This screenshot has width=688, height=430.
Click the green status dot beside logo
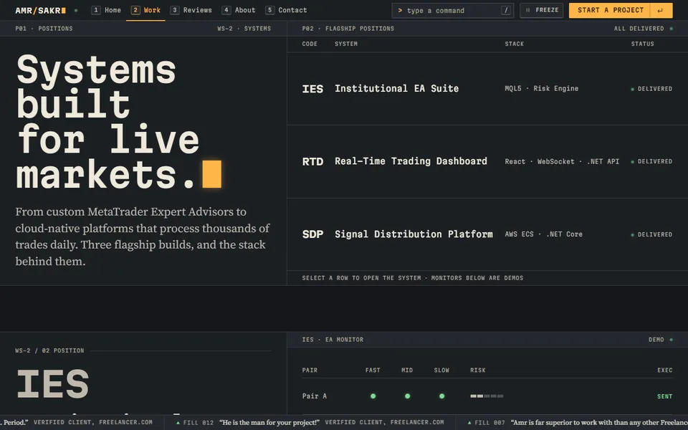(x=76, y=10)
